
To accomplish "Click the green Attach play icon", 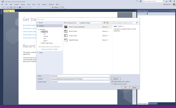I will point(53,7).
